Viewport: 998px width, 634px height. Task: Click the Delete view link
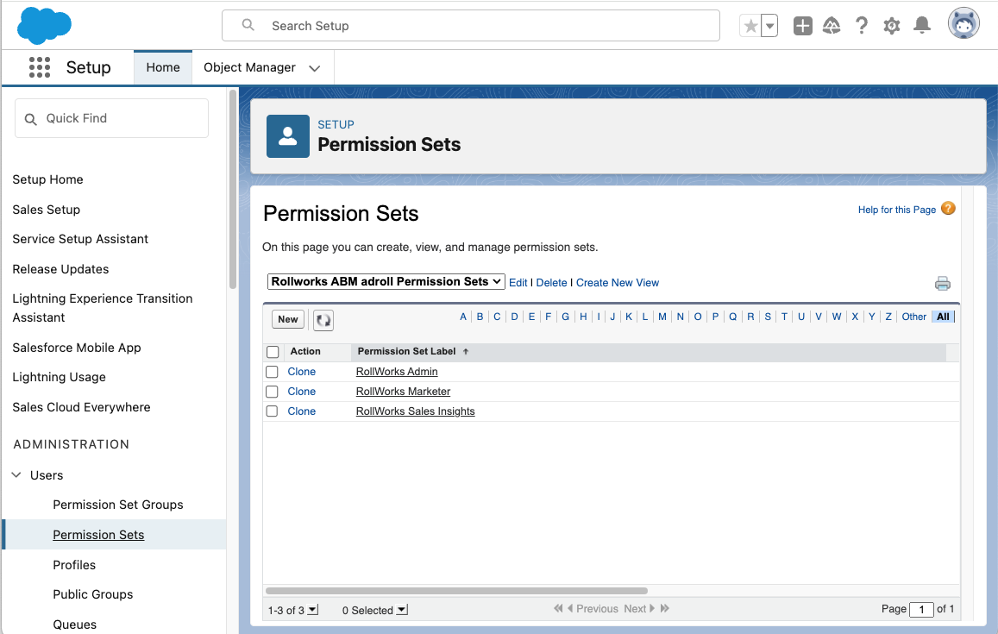pos(551,283)
